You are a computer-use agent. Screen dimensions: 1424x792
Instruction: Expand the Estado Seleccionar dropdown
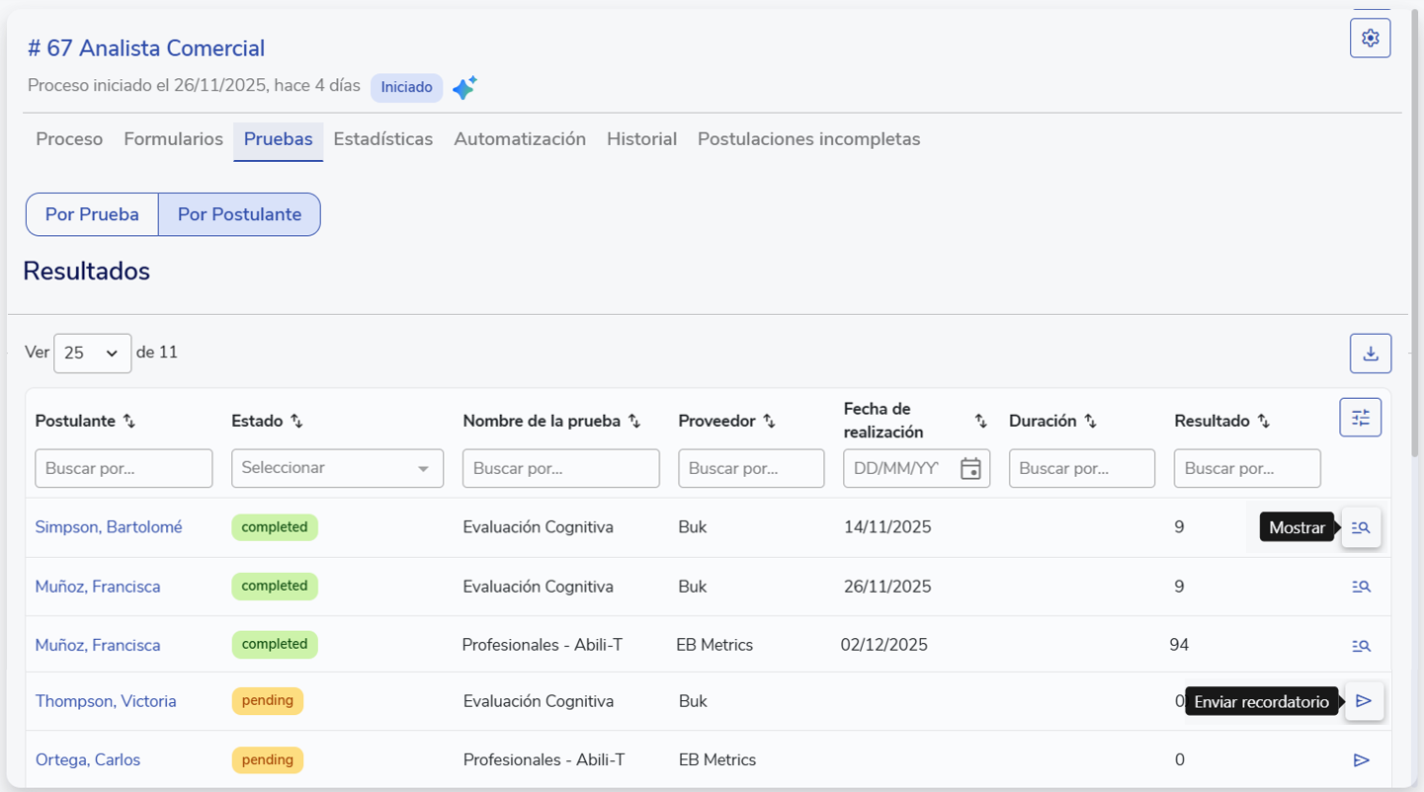pos(337,468)
